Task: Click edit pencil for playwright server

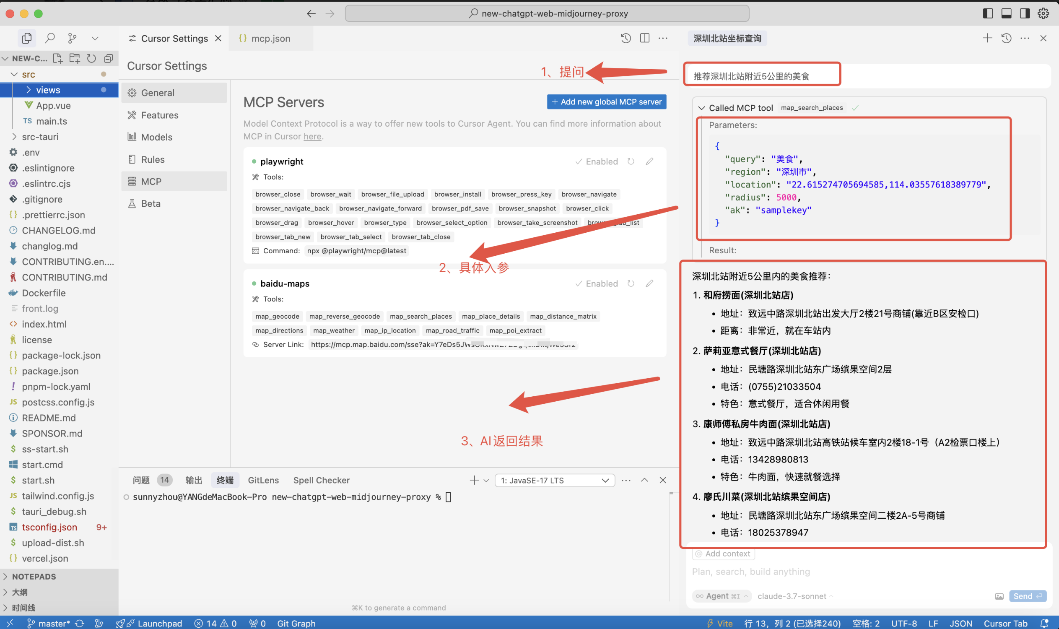Action: [x=649, y=161]
